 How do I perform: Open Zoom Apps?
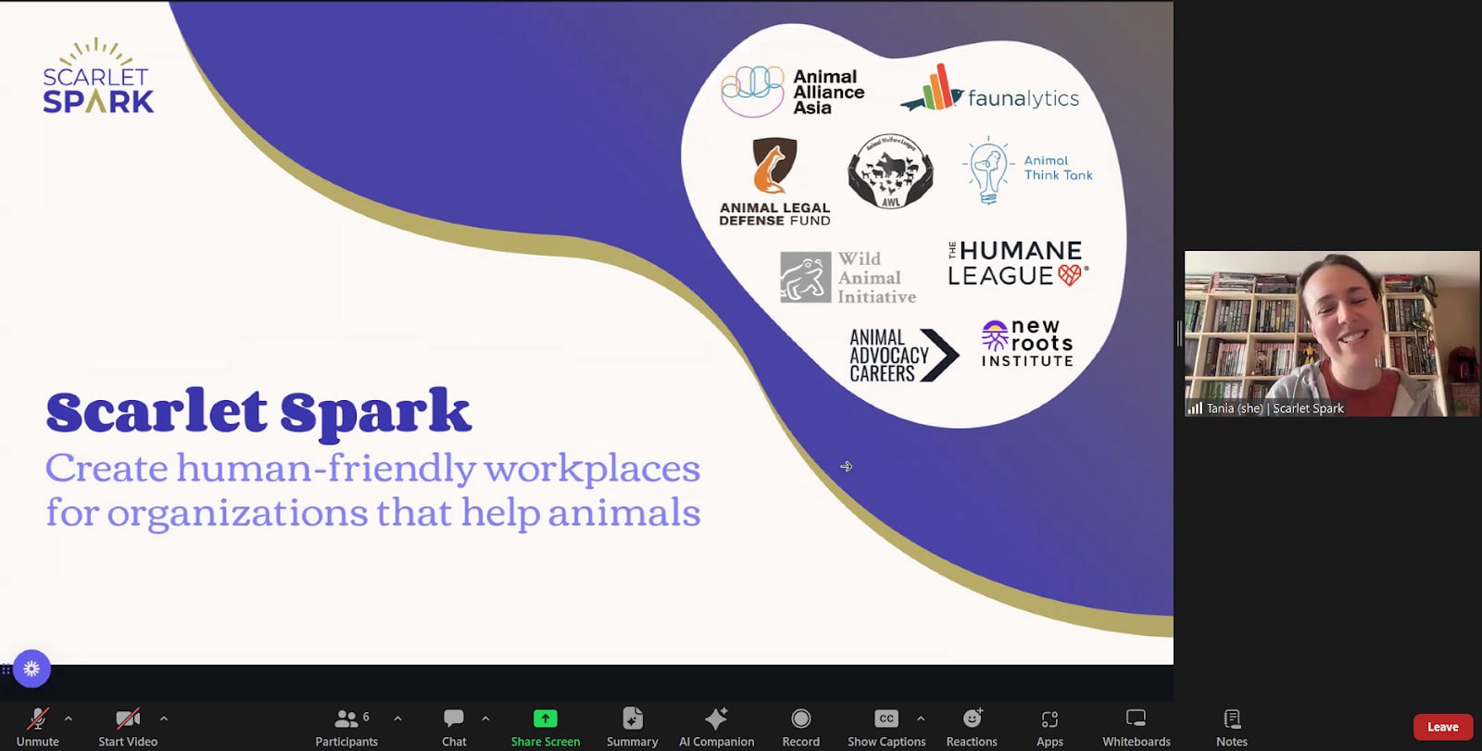tap(1049, 727)
